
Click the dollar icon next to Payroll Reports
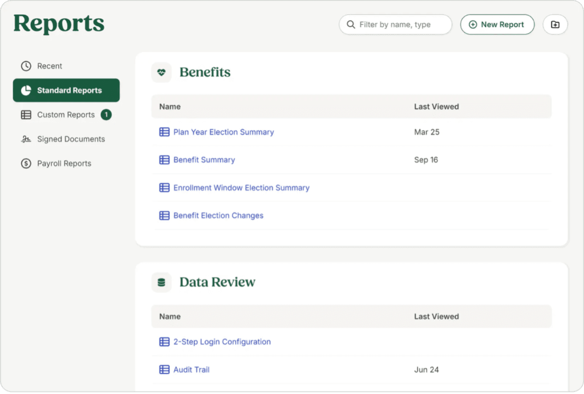coord(26,163)
